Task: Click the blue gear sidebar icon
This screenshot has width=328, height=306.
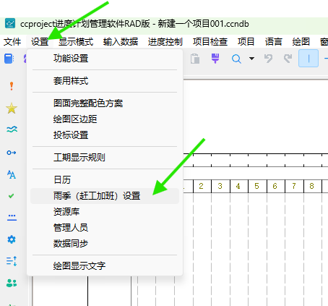Action: (x=12, y=239)
